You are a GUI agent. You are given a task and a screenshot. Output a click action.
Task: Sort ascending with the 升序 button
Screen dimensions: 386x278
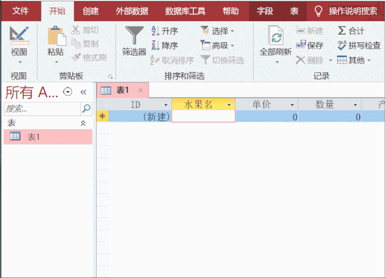(x=164, y=31)
